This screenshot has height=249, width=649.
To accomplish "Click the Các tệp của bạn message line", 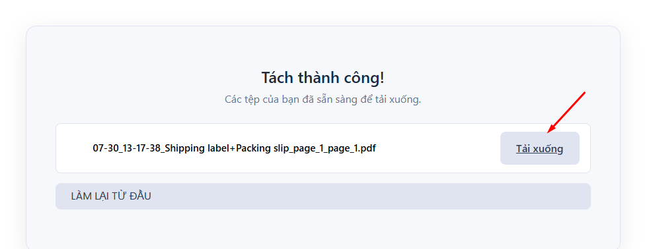I will (323, 99).
